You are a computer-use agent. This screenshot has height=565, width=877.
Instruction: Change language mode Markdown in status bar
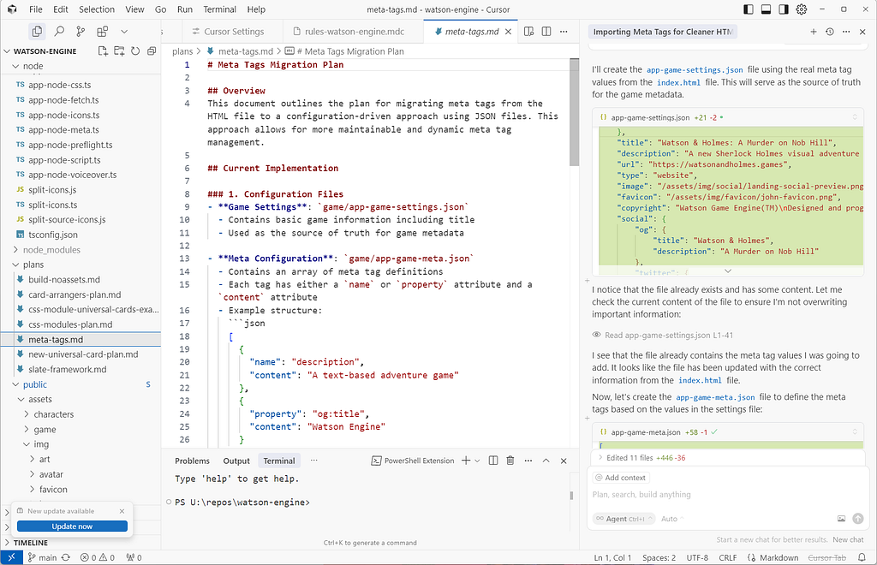(779, 558)
